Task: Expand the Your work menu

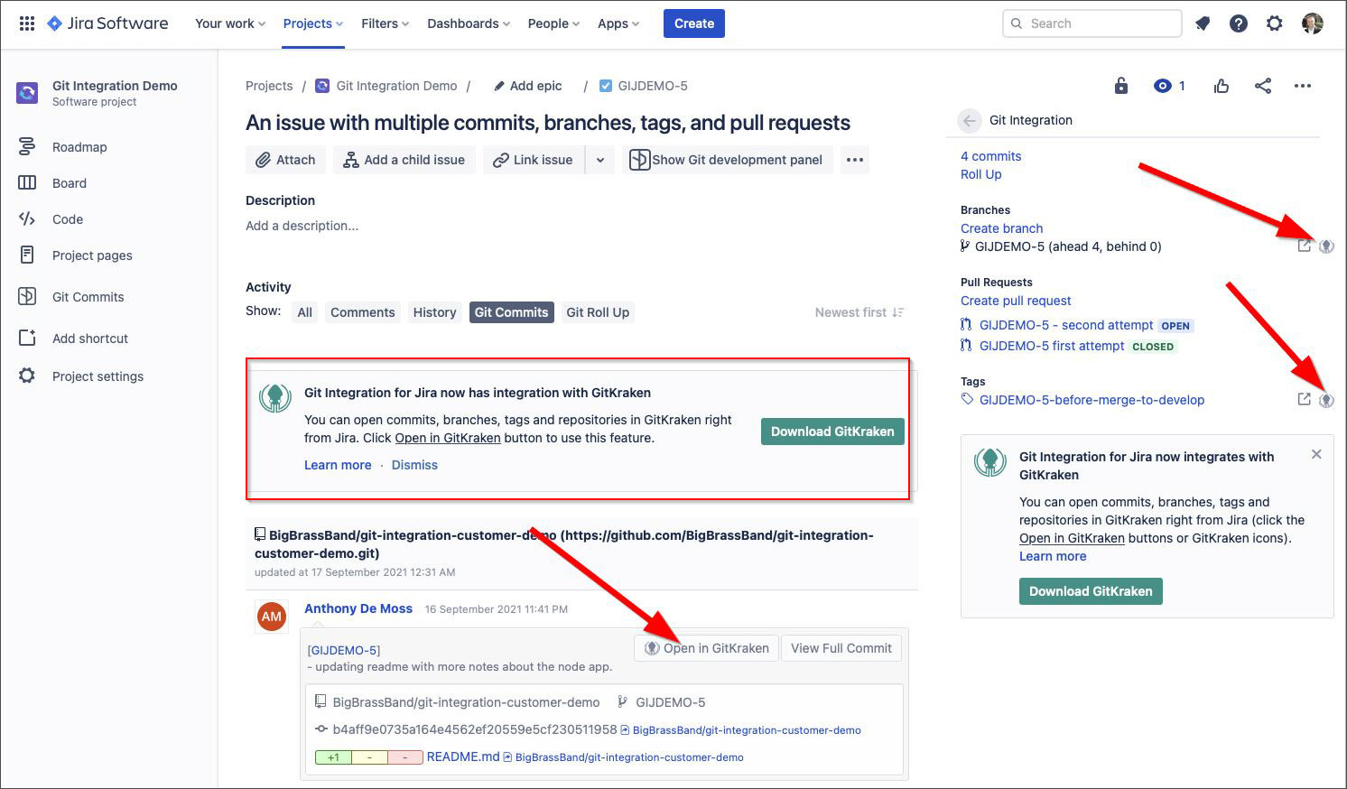Action: click(x=230, y=23)
